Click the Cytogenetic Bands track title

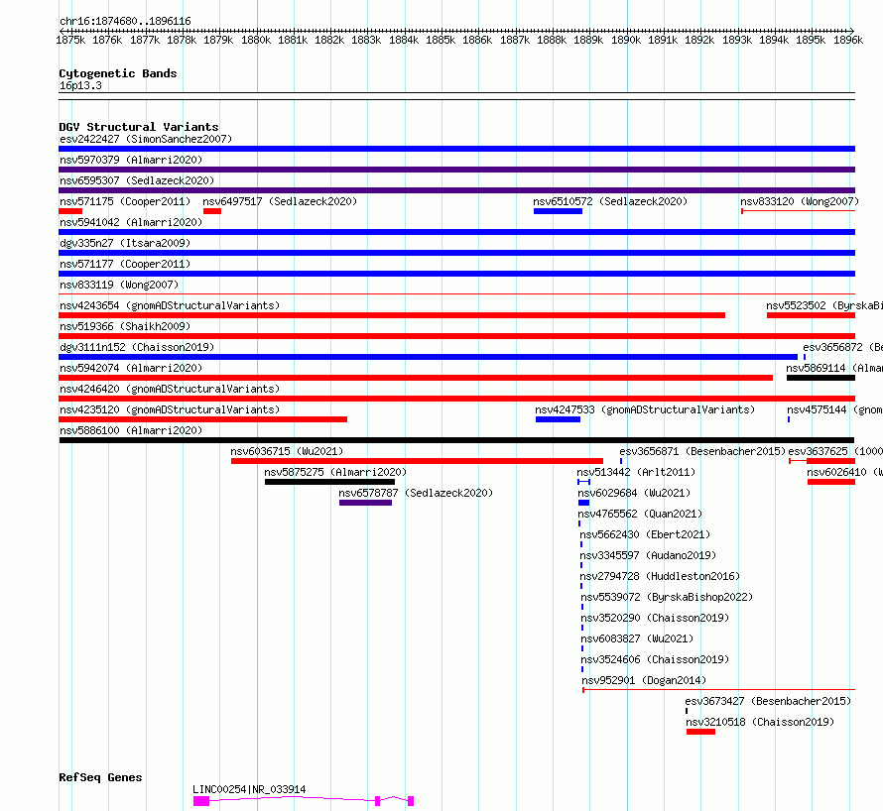118,73
